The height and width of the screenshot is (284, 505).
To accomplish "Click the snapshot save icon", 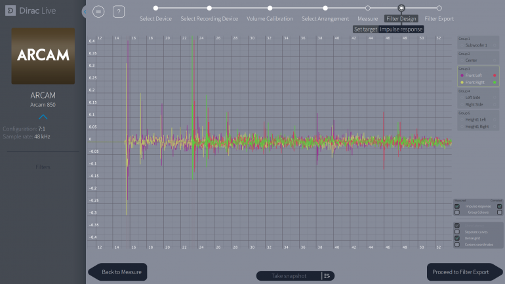I will [327, 275].
